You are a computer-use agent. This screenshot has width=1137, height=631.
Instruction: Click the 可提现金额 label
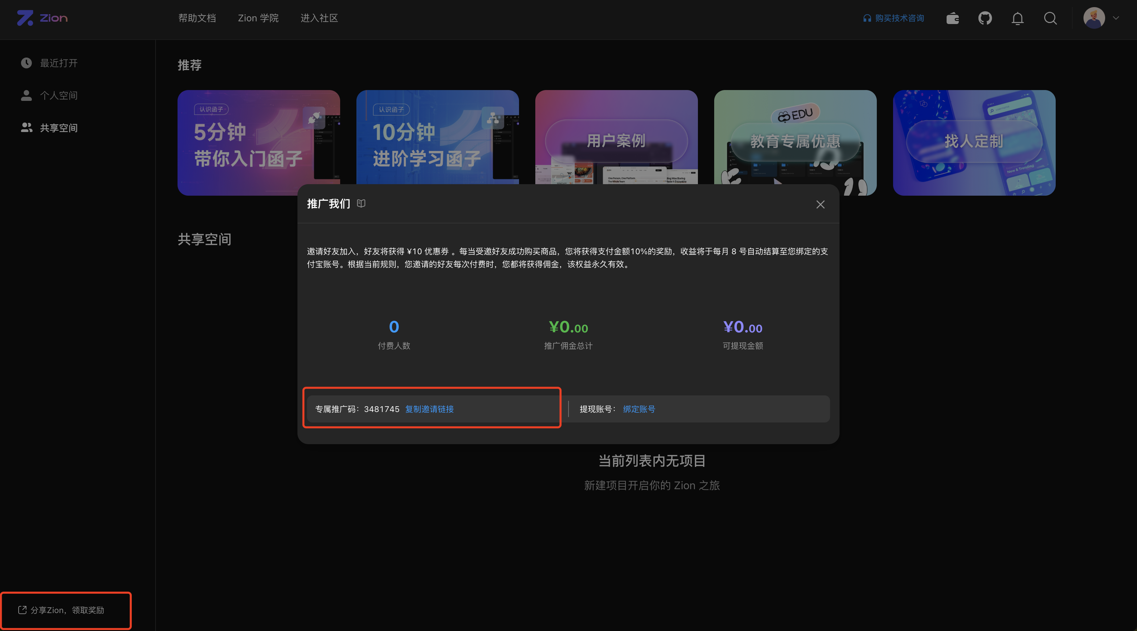(743, 346)
